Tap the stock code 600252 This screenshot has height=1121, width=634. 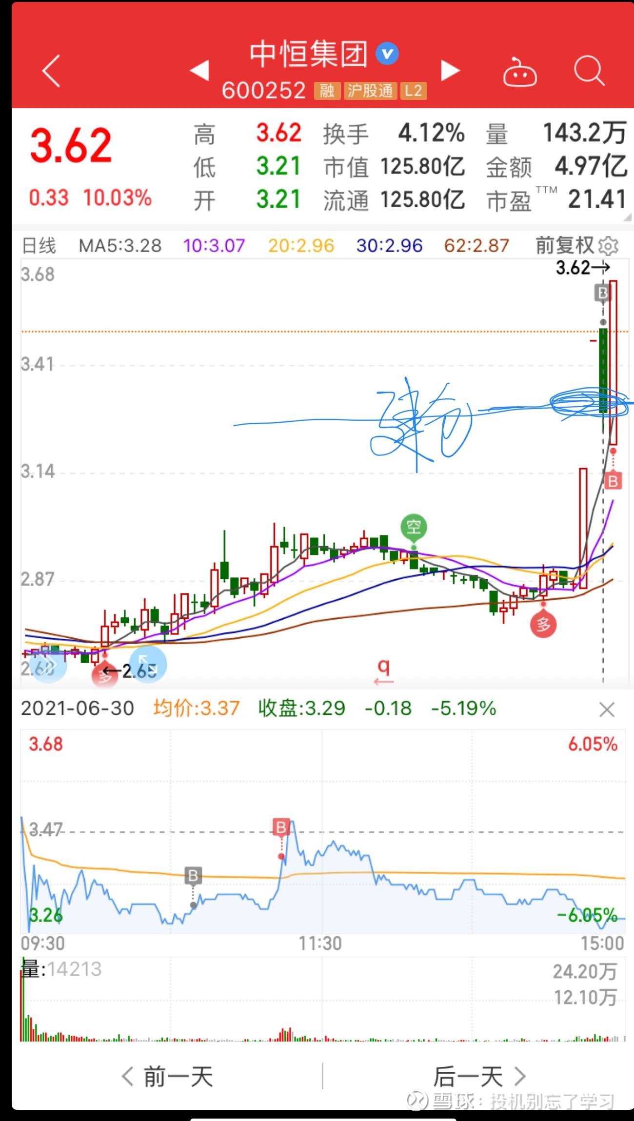(x=264, y=91)
